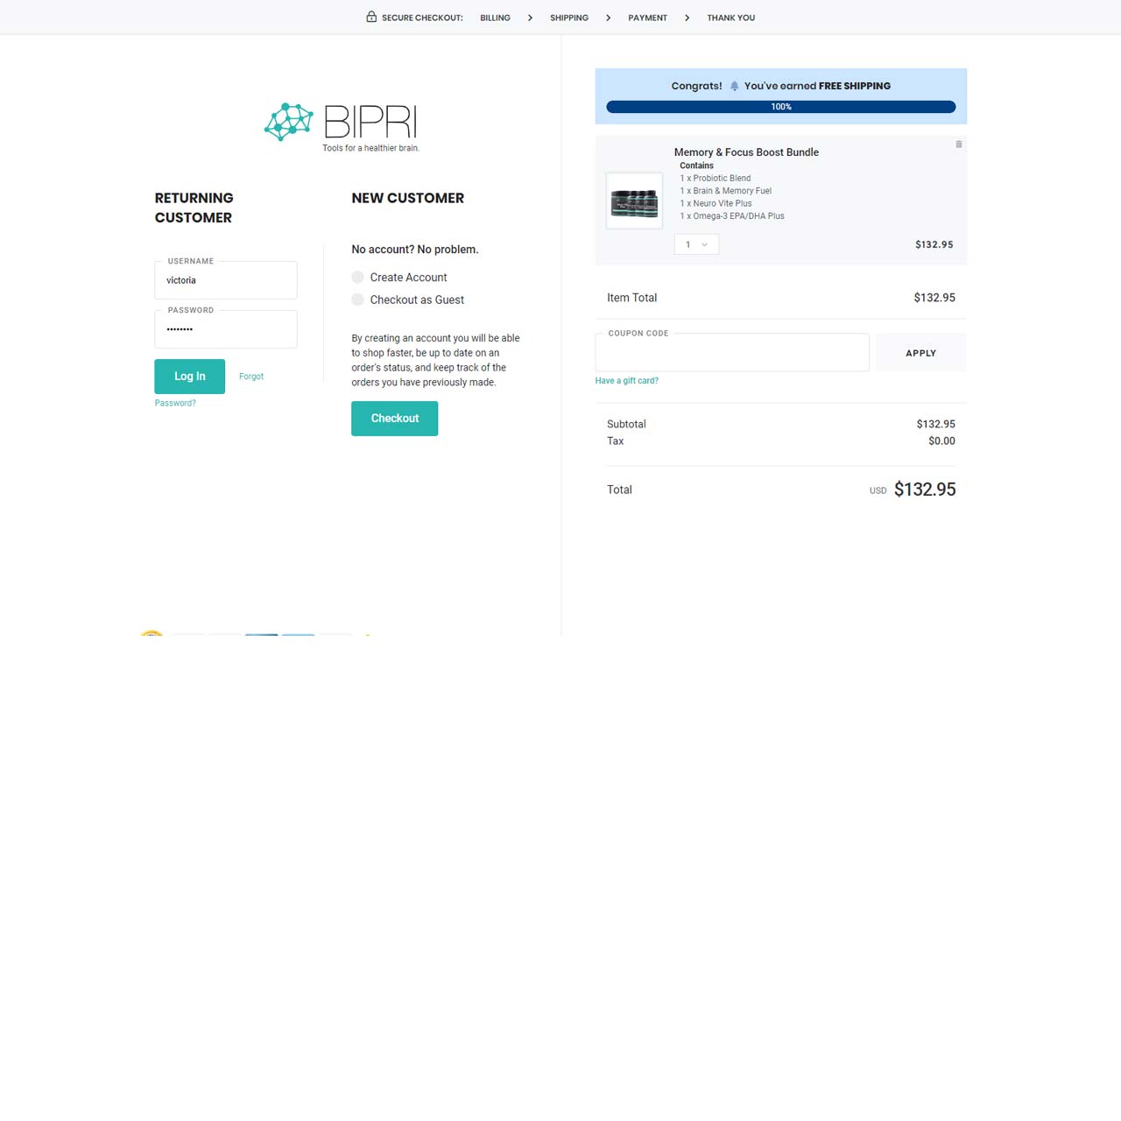Open the Forgot Password link
Image resolution: width=1121 pixels, height=1121 pixels.
251,377
